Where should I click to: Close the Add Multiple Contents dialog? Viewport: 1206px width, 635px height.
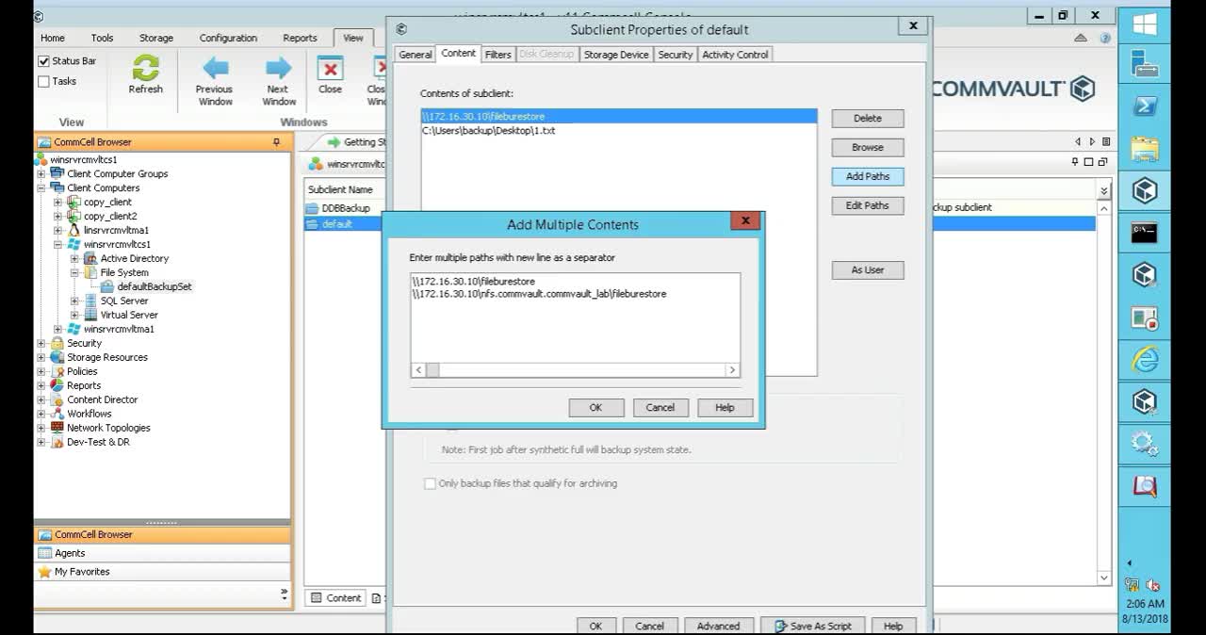pyautogui.click(x=744, y=220)
